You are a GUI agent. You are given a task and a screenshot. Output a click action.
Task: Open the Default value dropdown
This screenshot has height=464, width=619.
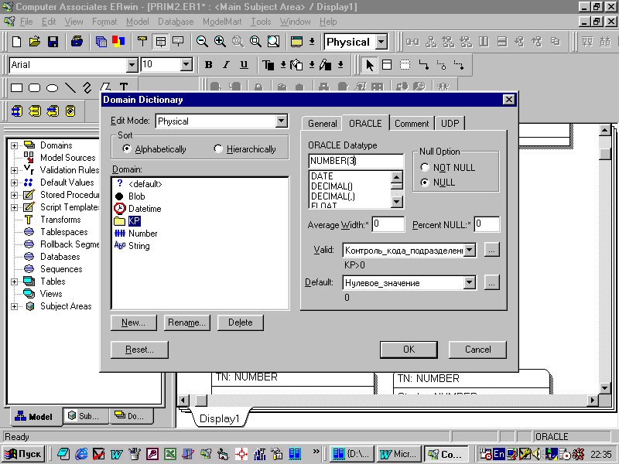(x=470, y=282)
